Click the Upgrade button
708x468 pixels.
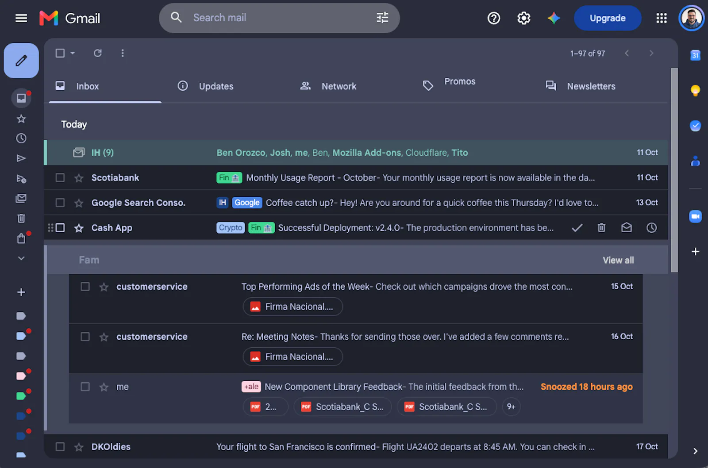[x=608, y=18]
